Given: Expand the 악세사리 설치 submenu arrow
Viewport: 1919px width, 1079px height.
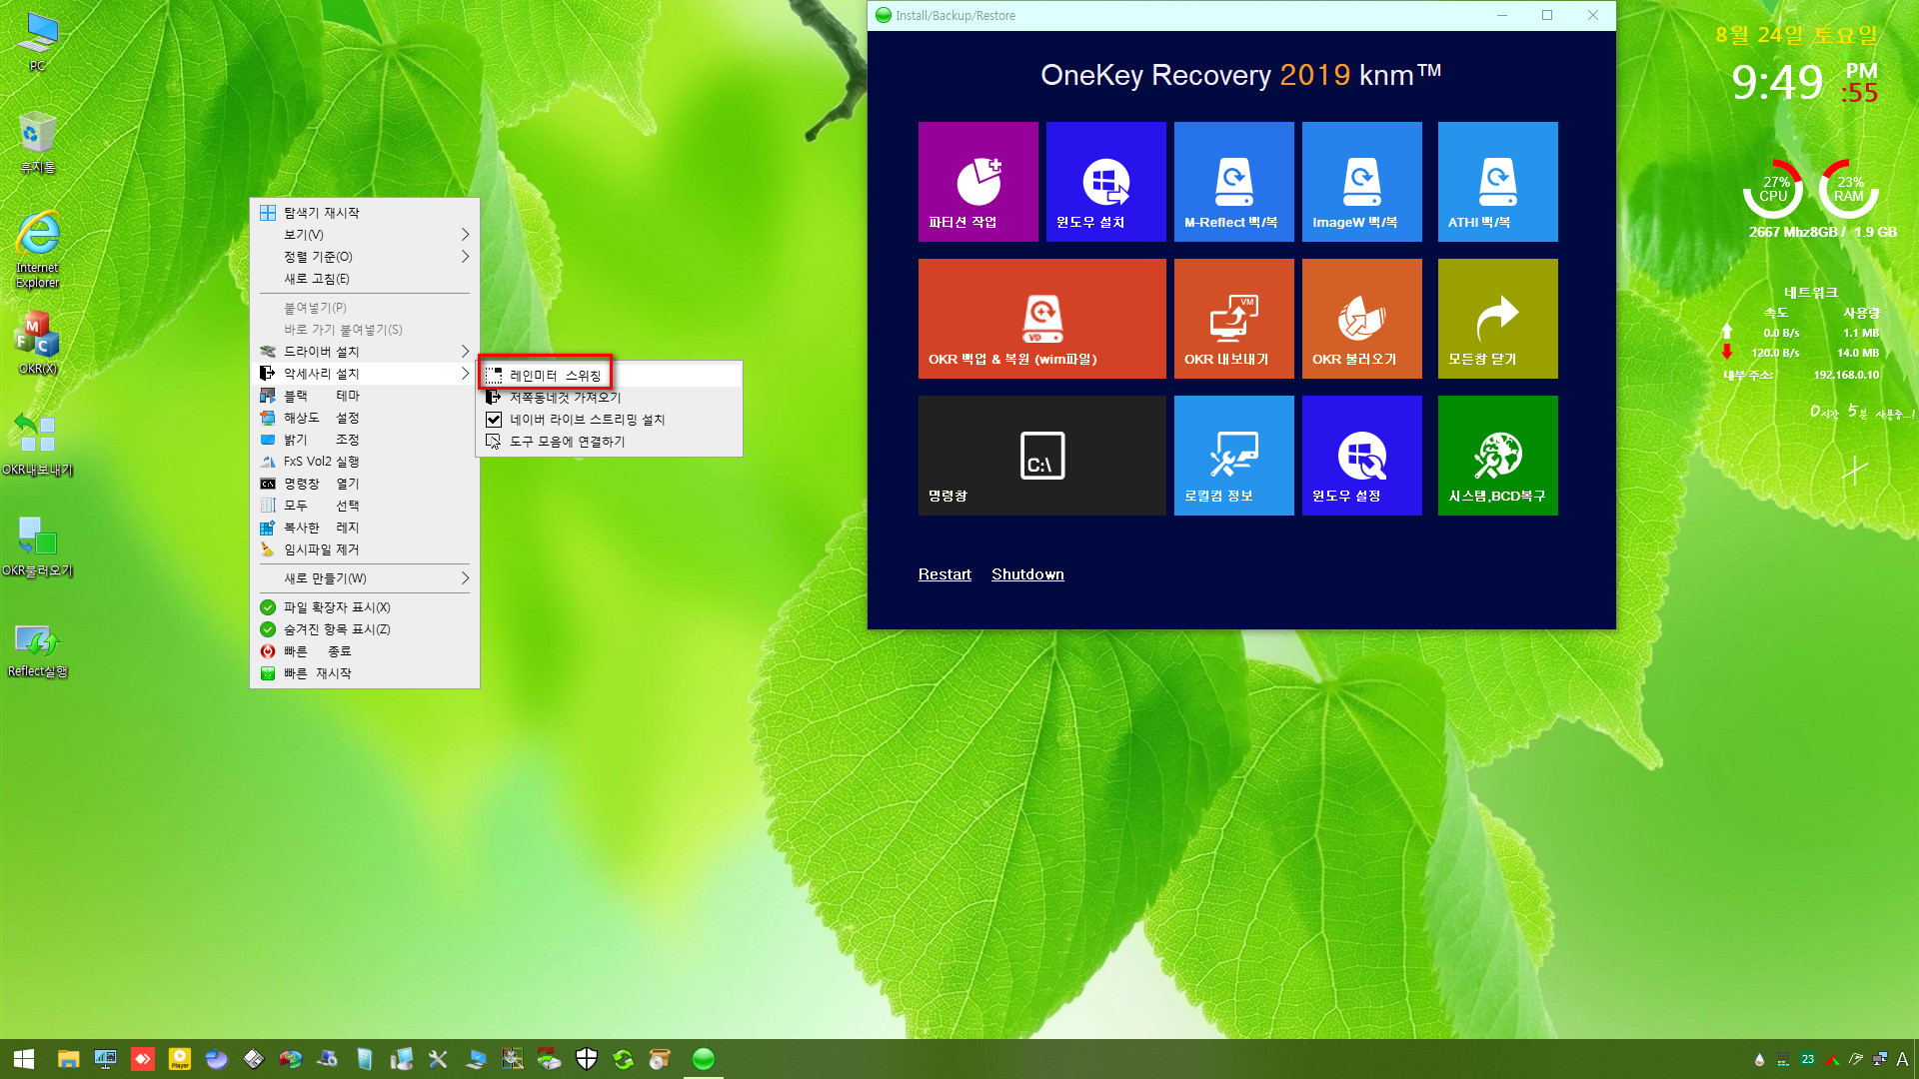Looking at the screenshot, I should pos(465,374).
